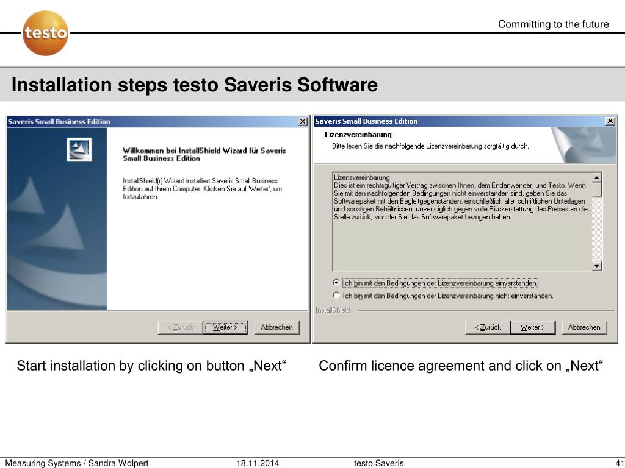Click the 'InstallShield' label in license dialog
The height and width of the screenshot is (468, 625).
tap(333, 310)
